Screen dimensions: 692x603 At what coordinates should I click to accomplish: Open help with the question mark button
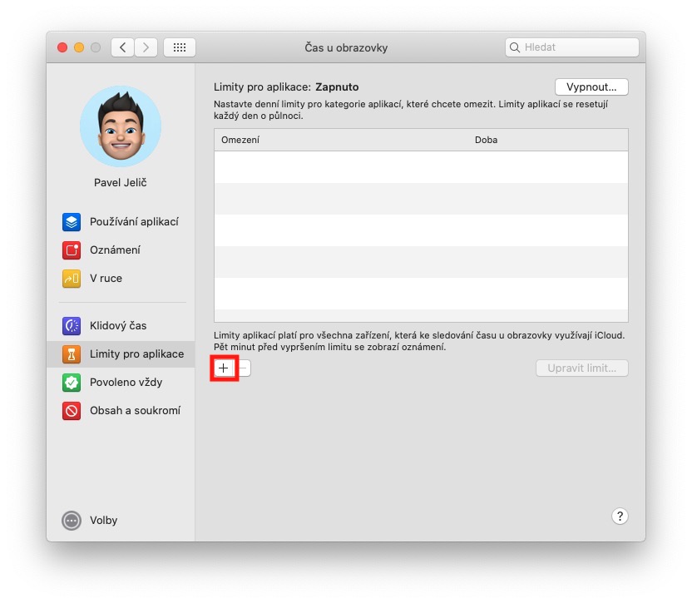click(x=620, y=516)
